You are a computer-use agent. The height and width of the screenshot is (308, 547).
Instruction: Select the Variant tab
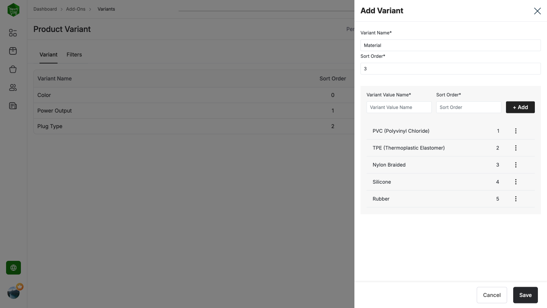pyautogui.click(x=48, y=54)
